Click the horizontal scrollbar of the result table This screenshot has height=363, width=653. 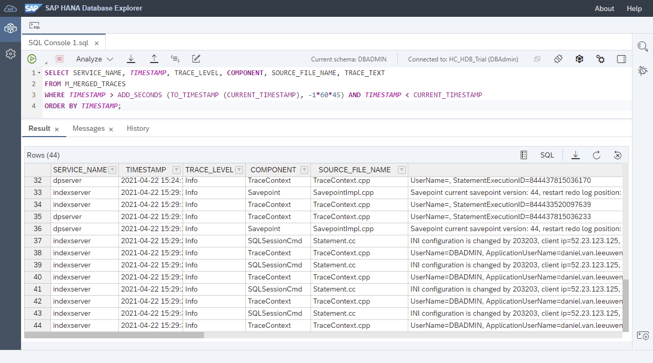114,335
